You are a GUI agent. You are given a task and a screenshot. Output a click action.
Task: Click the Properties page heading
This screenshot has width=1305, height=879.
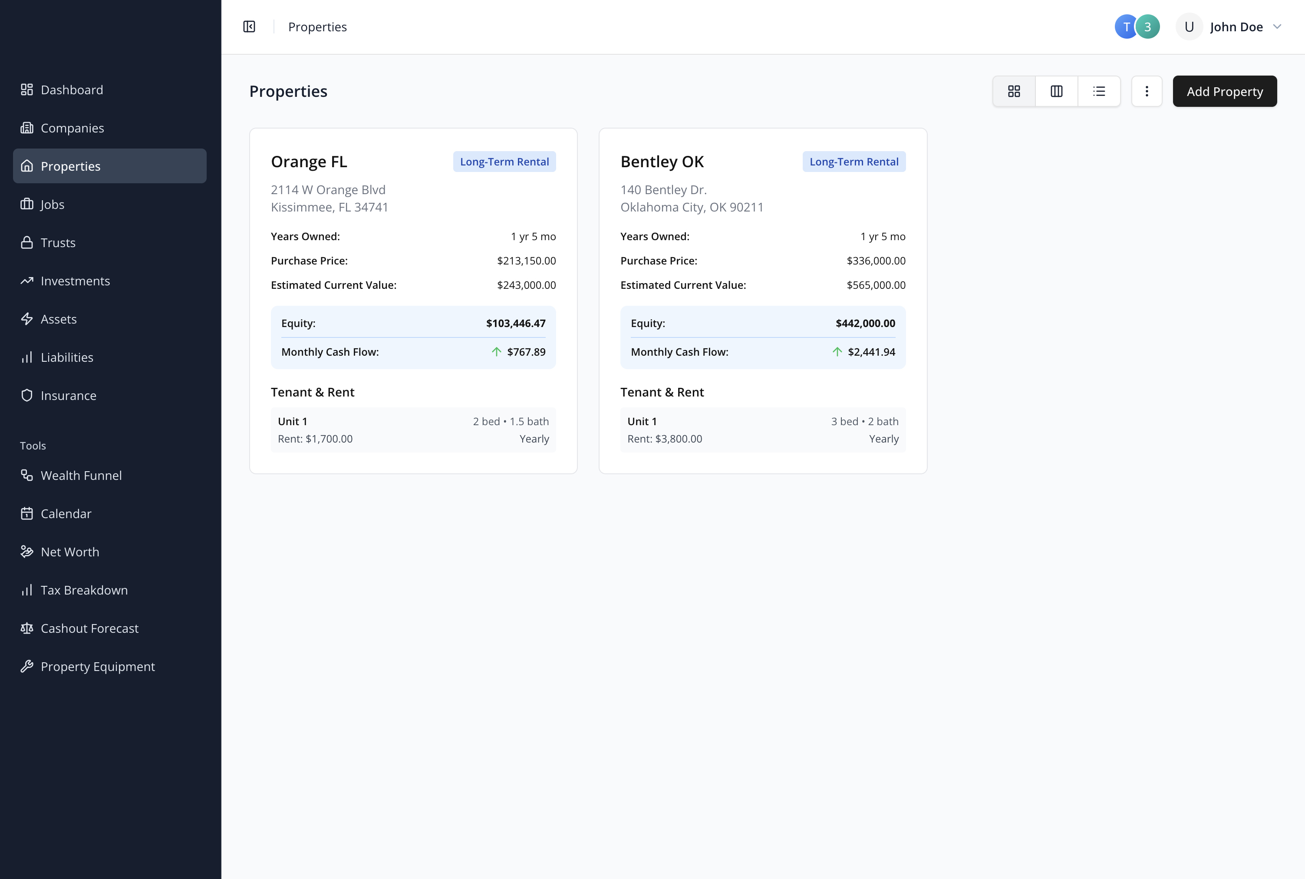tap(289, 91)
